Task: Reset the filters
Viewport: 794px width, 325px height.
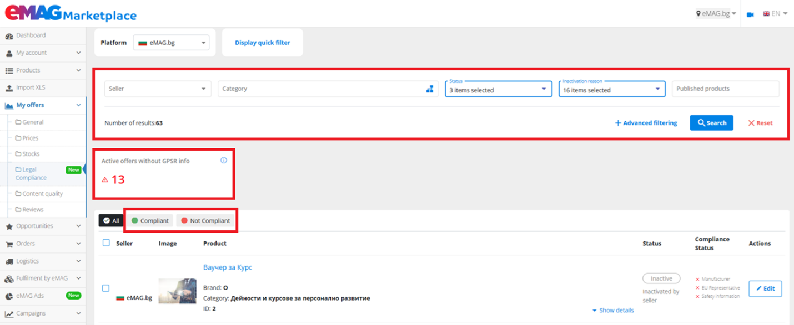Action: tap(760, 123)
